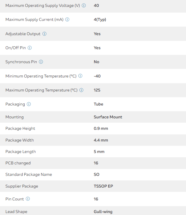This screenshot has height=215, width=186.
Task: Show info for On/Off Pin
Action: (30, 48)
